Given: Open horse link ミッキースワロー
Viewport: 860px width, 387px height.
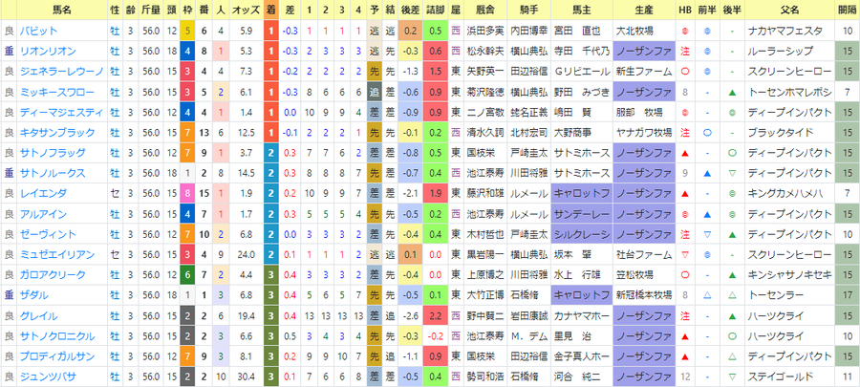Looking at the screenshot, I should (56, 92).
